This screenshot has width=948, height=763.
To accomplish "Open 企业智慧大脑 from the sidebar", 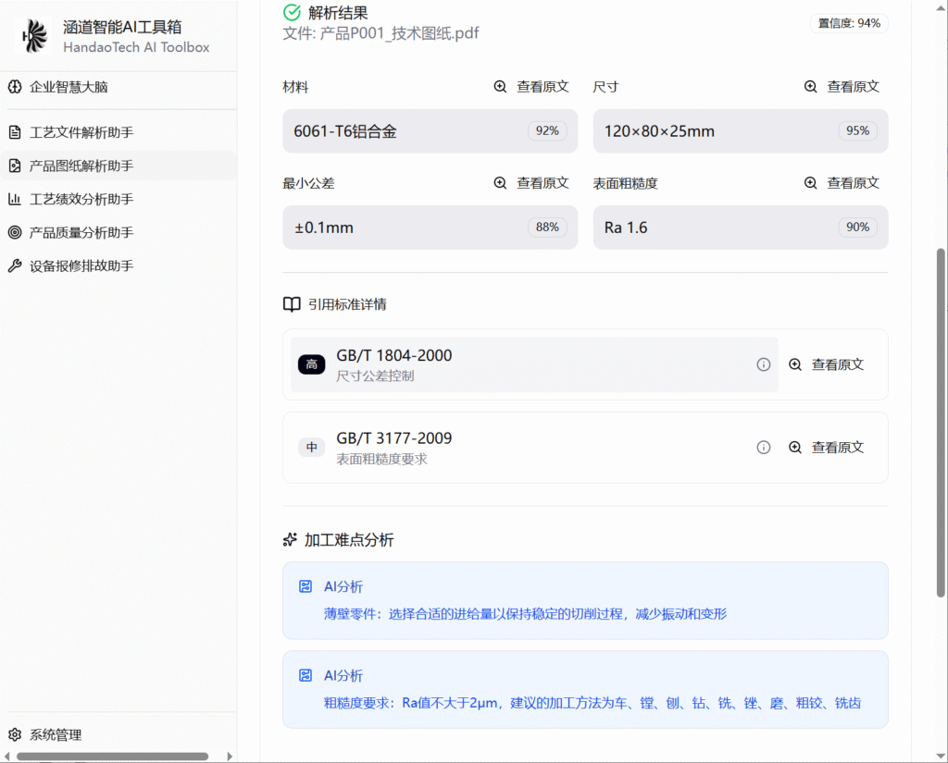I will [x=68, y=87].
